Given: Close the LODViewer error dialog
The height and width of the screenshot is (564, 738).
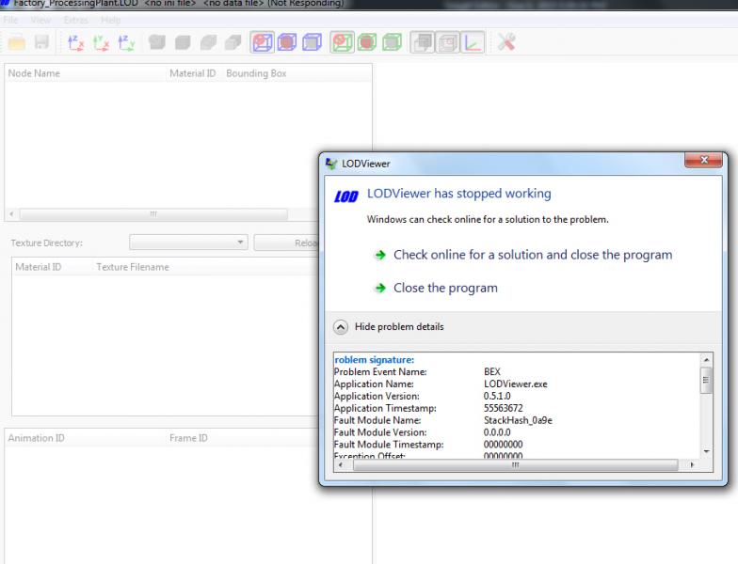Looking at the screenshot, I should click(x=703, y=160).
